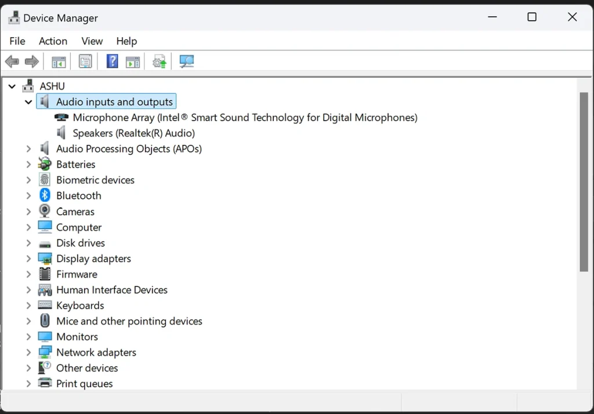Image resolution: width=594 pixels, height=414 pixels.
Task: Select the Firmware label
Action: pyautogui.click(x=77, y=274)
